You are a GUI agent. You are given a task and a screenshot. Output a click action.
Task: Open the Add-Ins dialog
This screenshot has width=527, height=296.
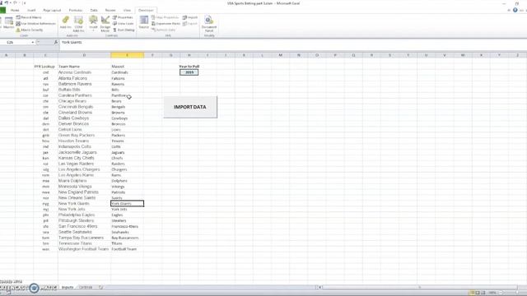[65, 23]
